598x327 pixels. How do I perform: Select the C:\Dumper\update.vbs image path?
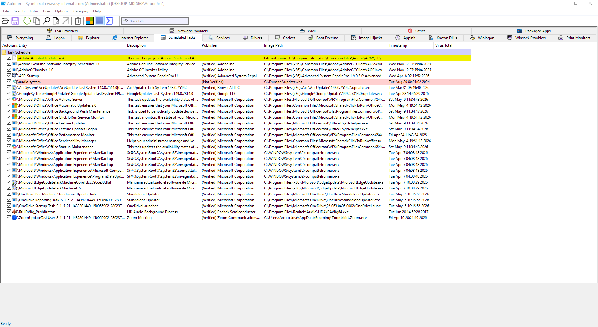283,82
